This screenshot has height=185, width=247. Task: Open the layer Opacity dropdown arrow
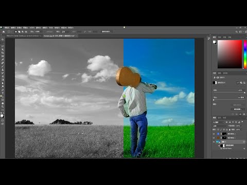241,126
